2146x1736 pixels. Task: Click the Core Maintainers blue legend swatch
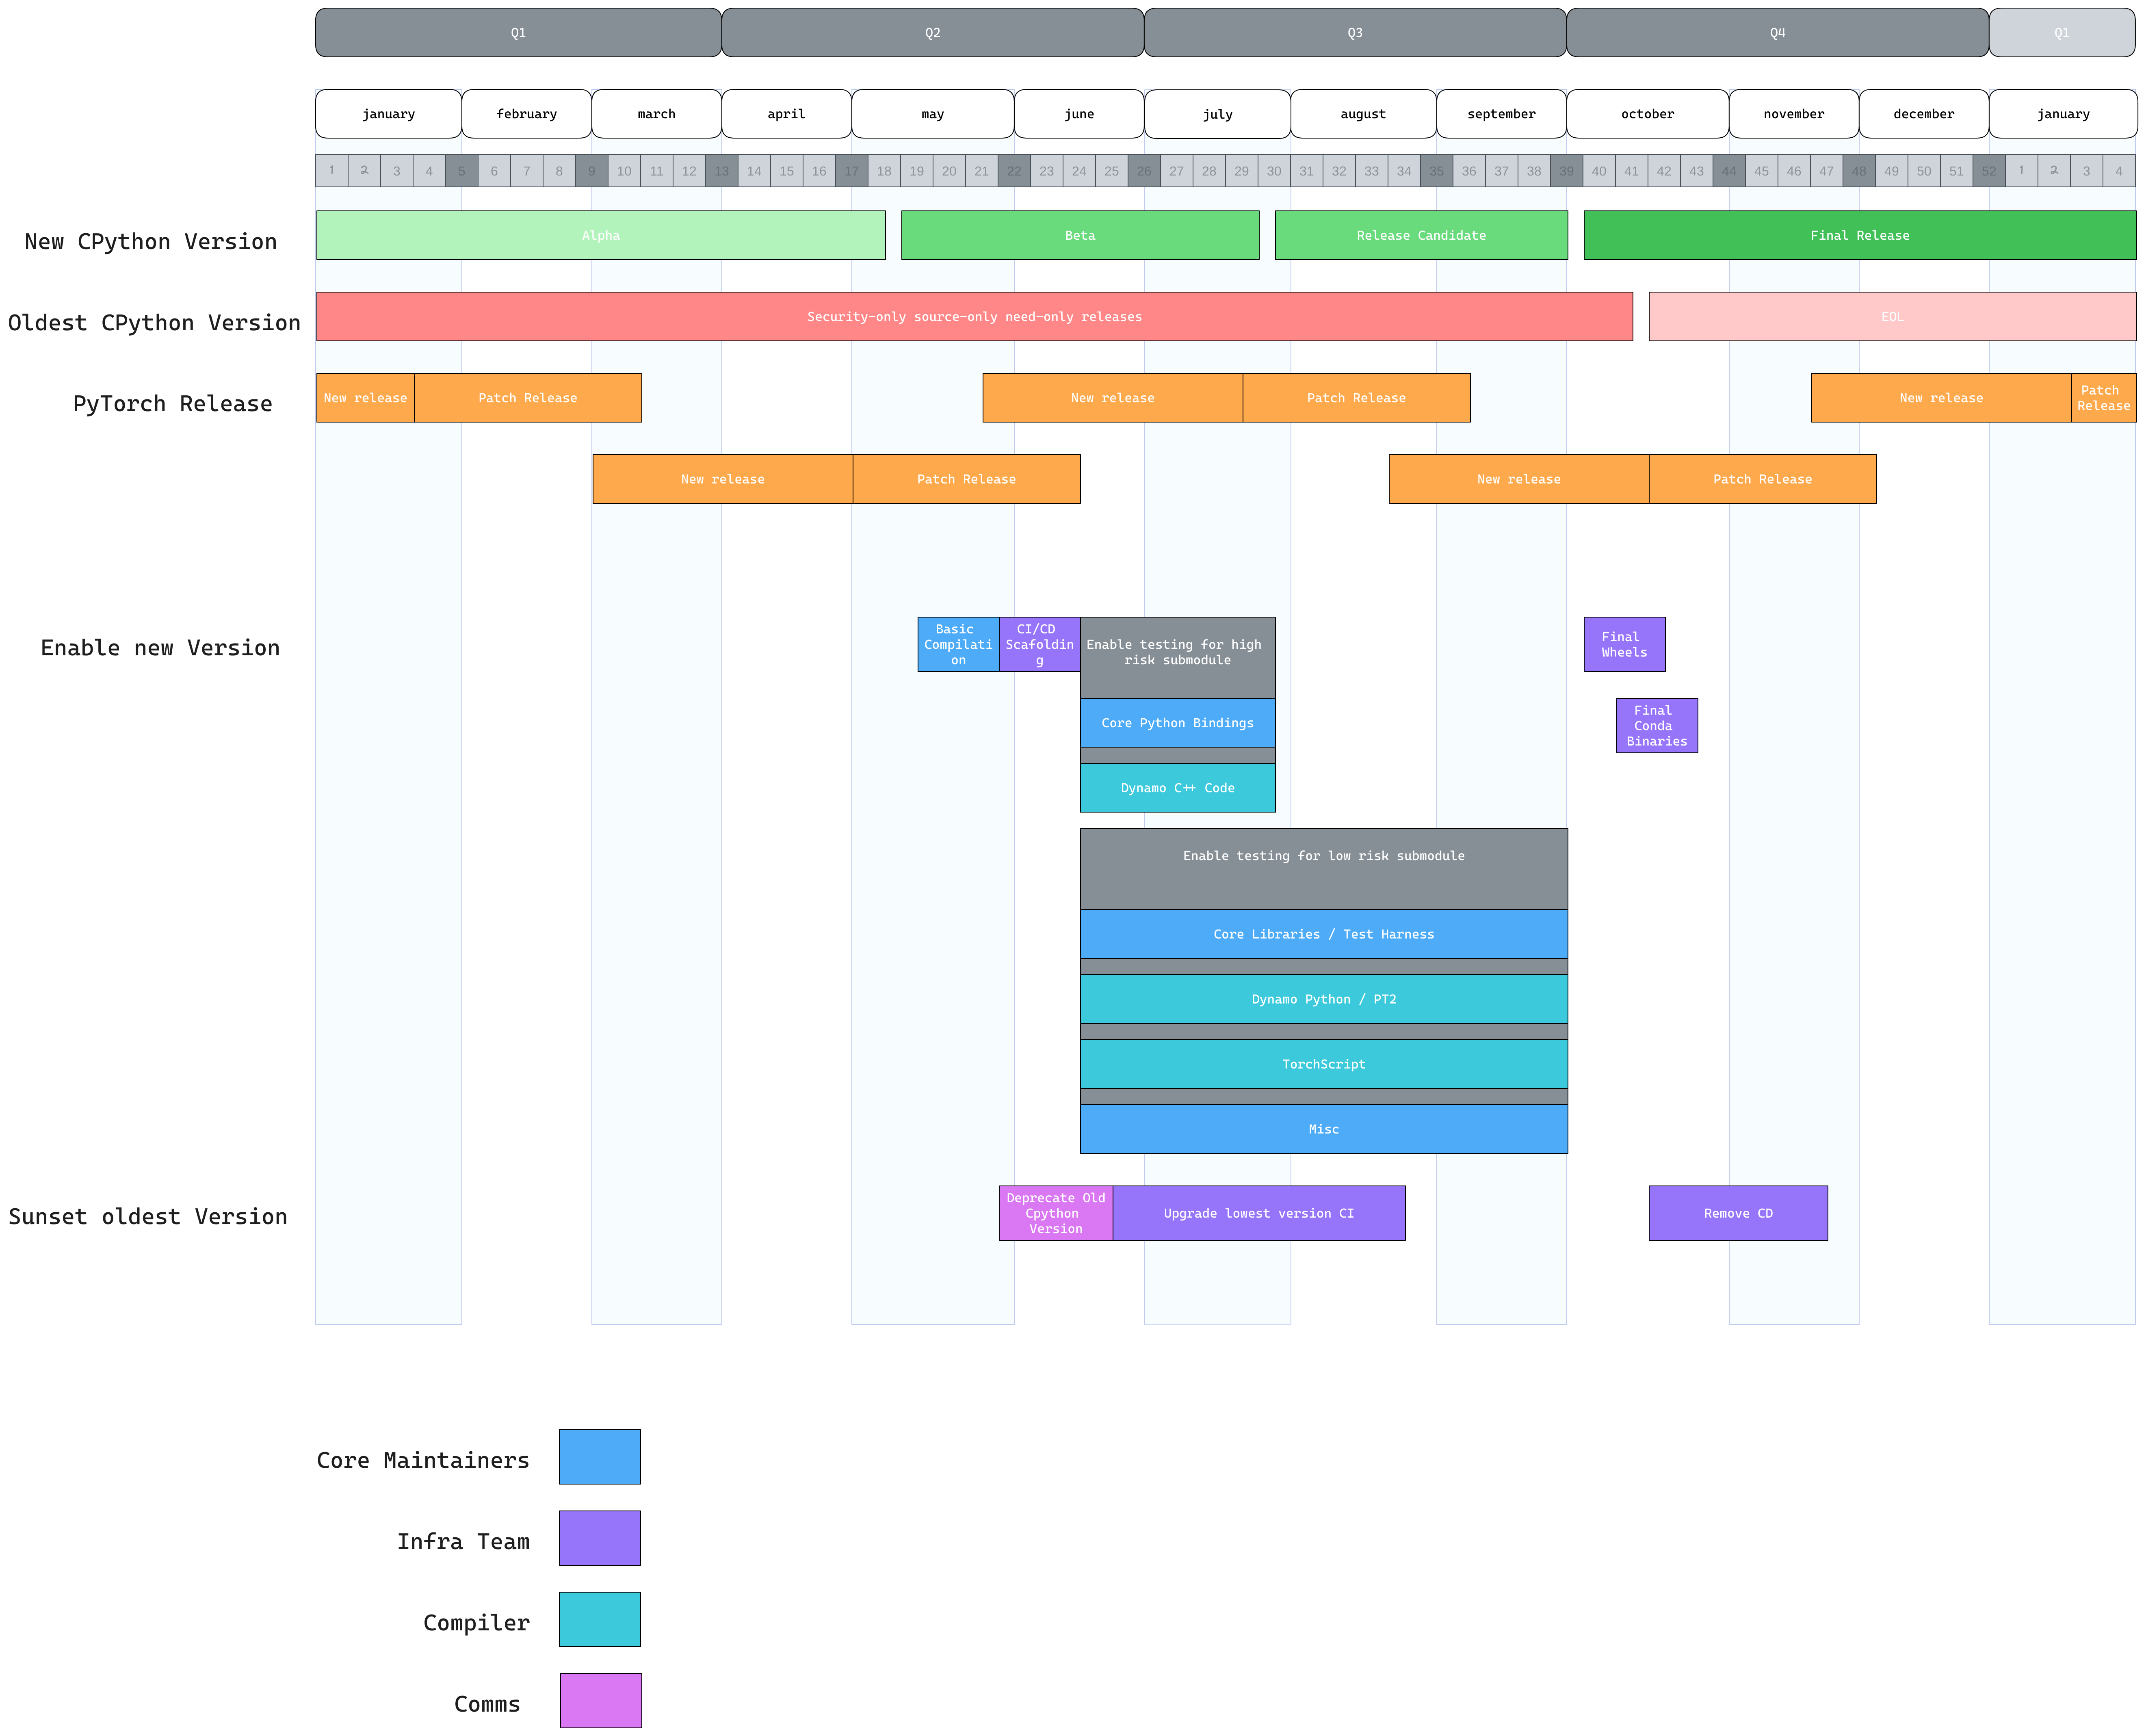coord(599,1456)
